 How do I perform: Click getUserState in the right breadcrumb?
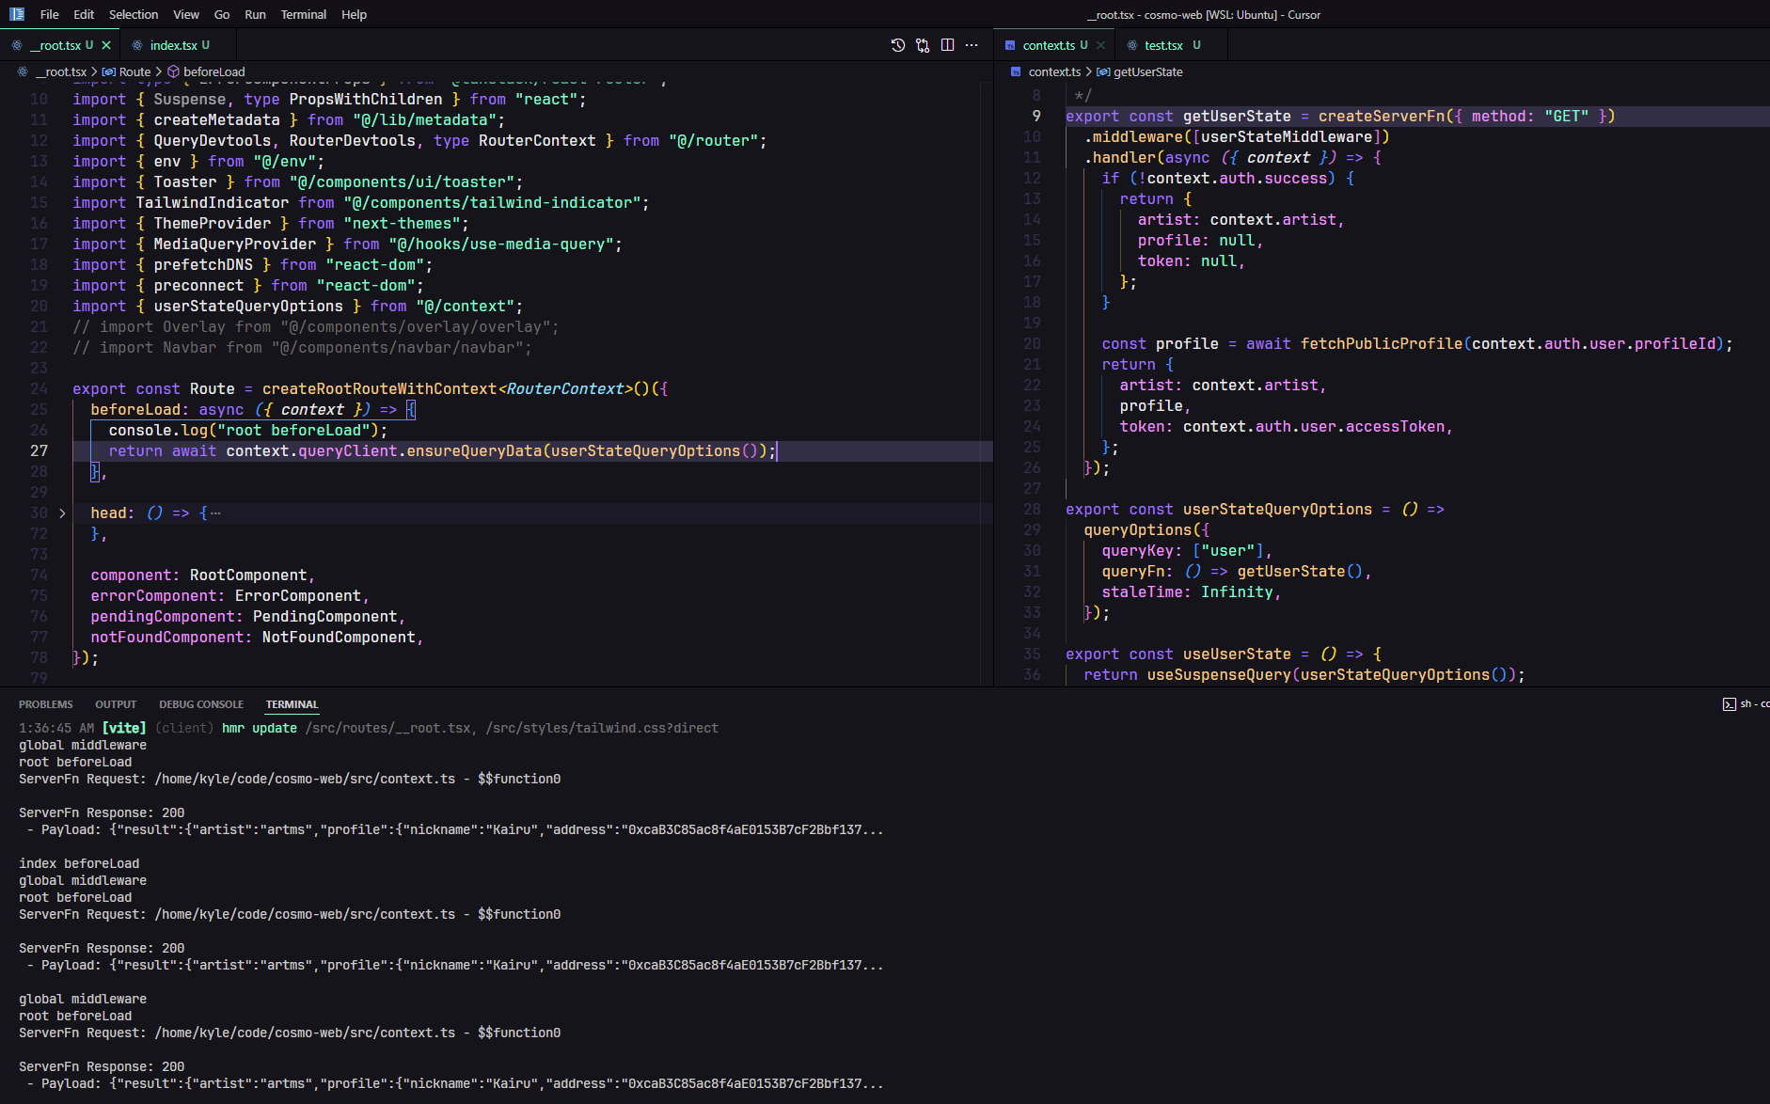click(x=1147, y=71)
